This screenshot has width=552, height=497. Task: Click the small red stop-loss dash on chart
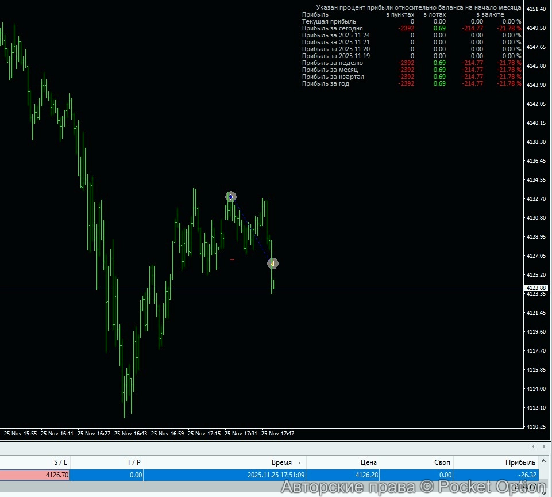click(x=232, y=259)
